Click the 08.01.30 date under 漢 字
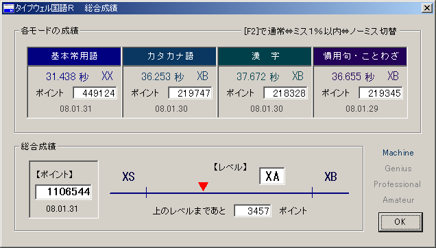Screen dimensions: 436x248 (x=267, y=109)
